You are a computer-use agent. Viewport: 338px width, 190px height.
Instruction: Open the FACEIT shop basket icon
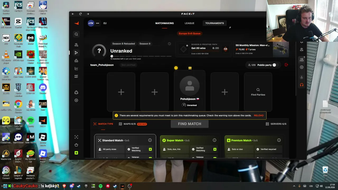coord(76,145)
